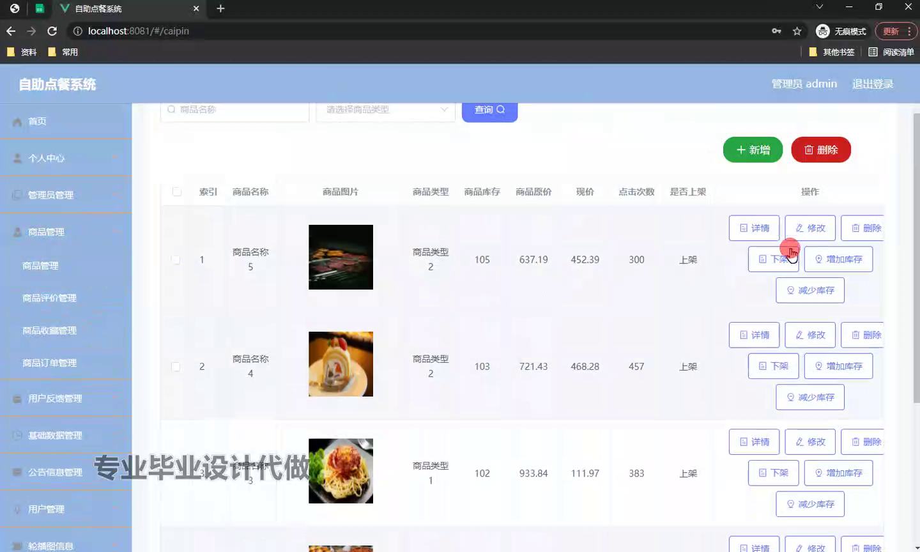Toggle the select-all checkbox in table header

tap(177, 192)
